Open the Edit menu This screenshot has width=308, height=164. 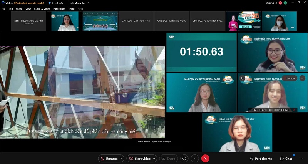coord(11,9)
